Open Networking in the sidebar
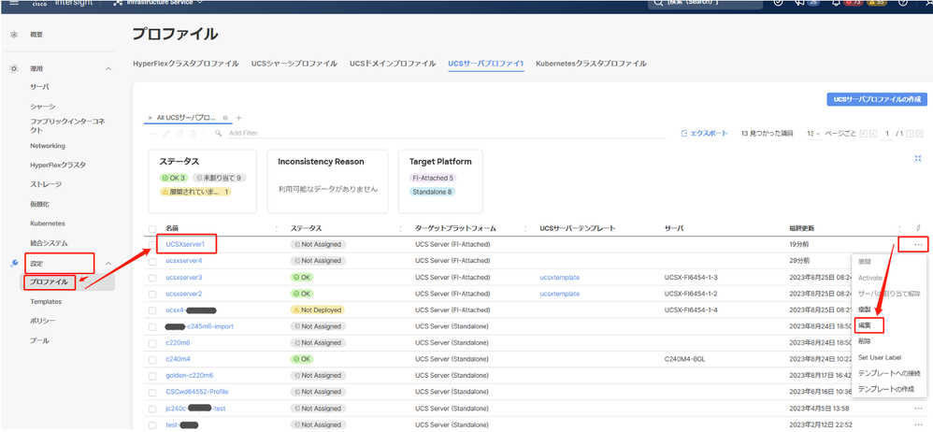933x432 pixels. coord(48,146)
